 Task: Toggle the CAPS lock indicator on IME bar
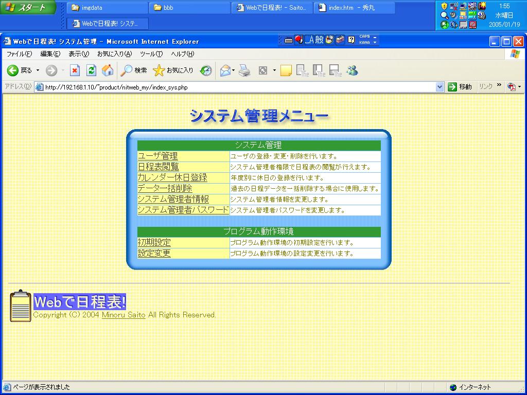tap(364, 37)
